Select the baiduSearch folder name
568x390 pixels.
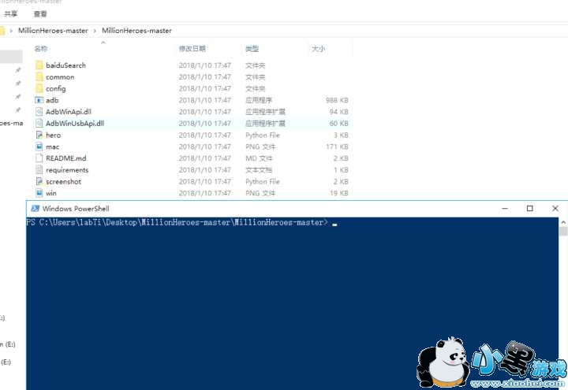click(x=66, y=65)
